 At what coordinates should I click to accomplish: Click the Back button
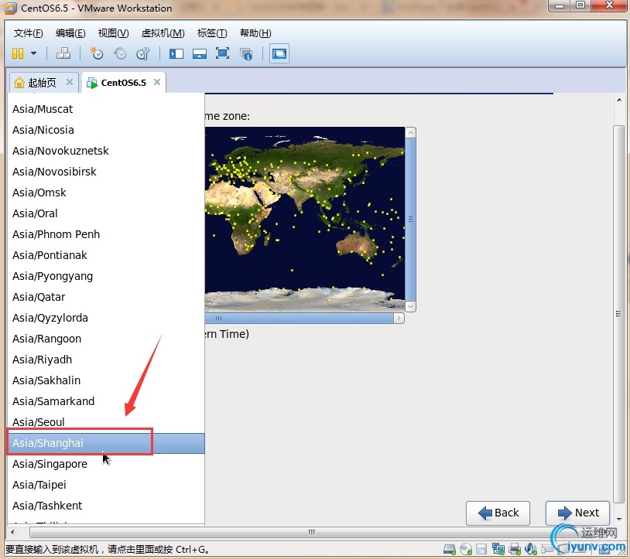point(498,513)
